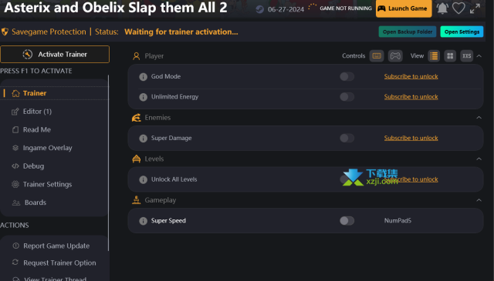Enable the Super Speed toggle
This screenshot has height=281, width=494.
[x=347, y=221]
